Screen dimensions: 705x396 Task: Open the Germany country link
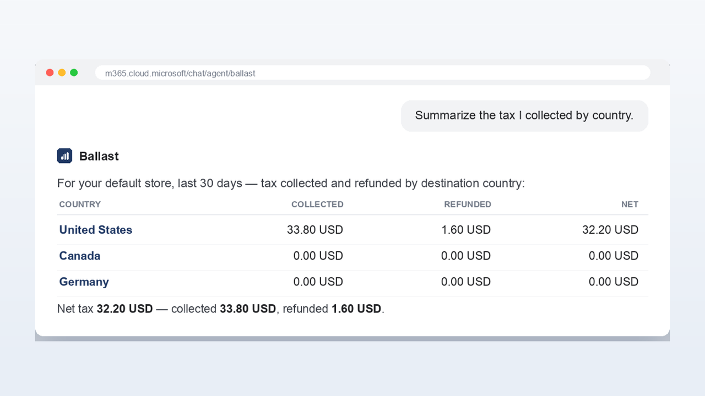pos(84,282)
